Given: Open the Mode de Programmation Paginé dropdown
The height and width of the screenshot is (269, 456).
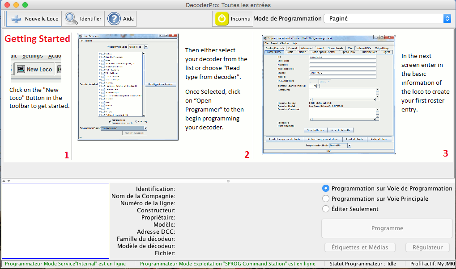Looking at the screenshot, I should point(388,19).
